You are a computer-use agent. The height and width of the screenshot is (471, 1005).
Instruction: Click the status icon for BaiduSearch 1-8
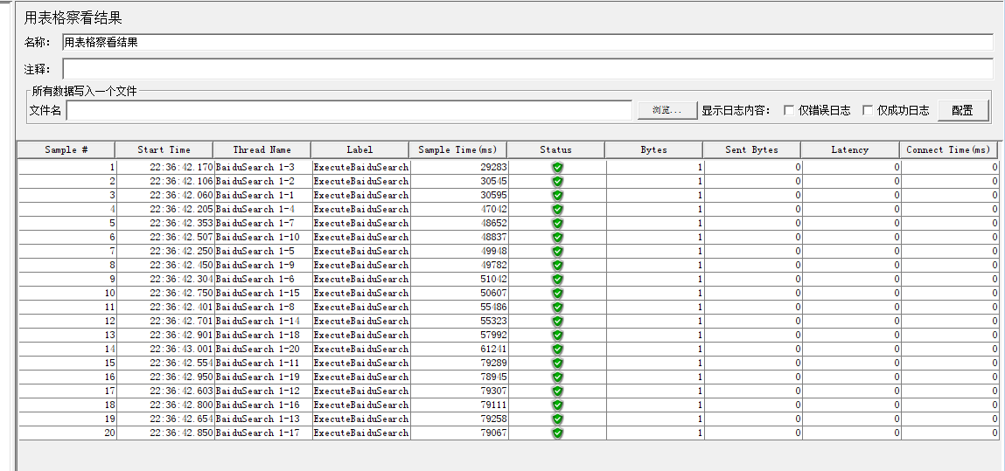(x=558, y=308)
